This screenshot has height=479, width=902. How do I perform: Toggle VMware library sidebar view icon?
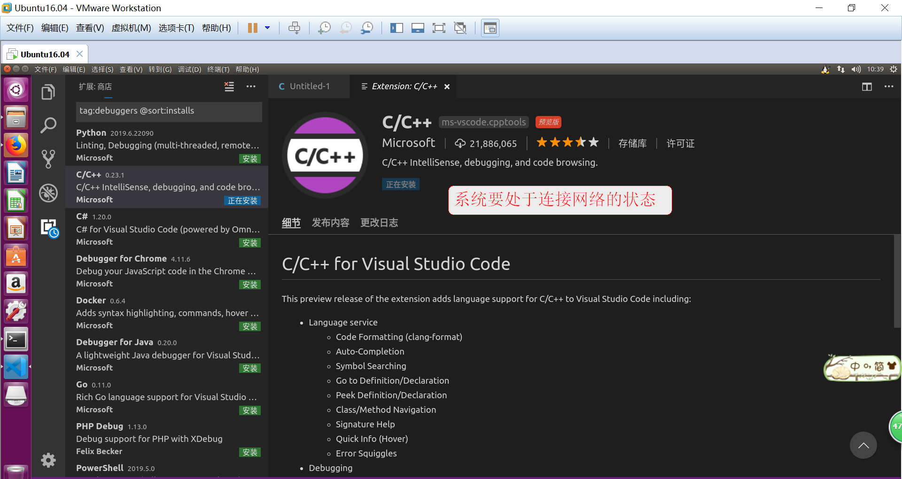click(x=397, y=28)
